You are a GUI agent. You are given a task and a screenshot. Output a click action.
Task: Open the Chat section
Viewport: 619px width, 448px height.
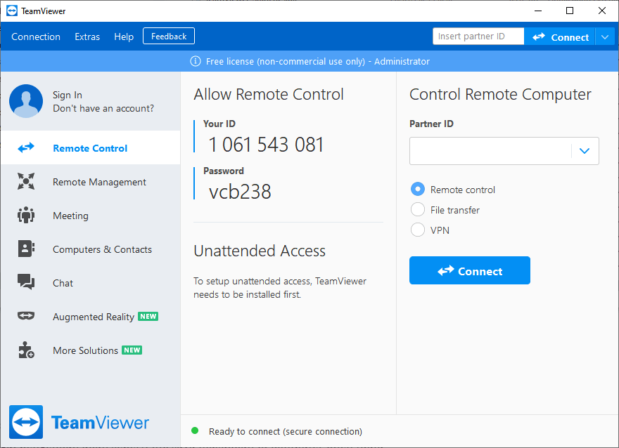pyautogui.click(x=91, y=283)
